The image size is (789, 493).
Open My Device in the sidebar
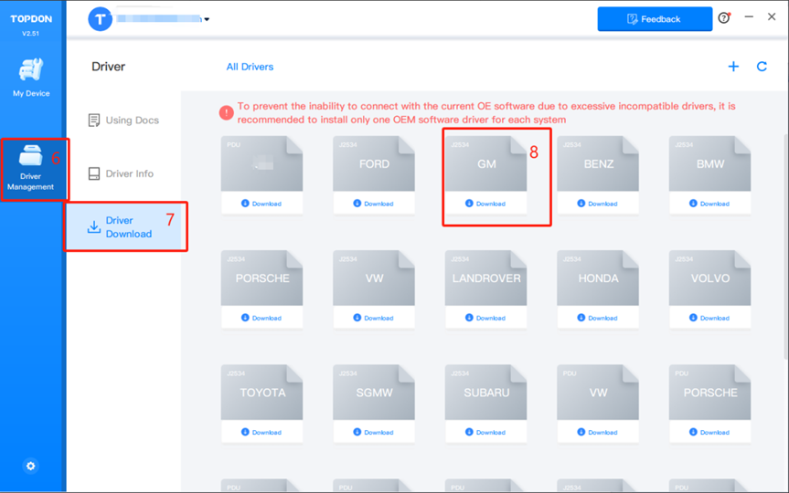click(31, 78)
